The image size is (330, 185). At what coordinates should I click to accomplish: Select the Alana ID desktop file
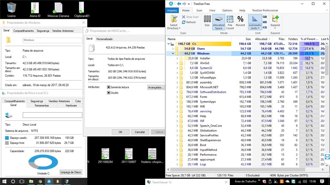click(35, 10)
